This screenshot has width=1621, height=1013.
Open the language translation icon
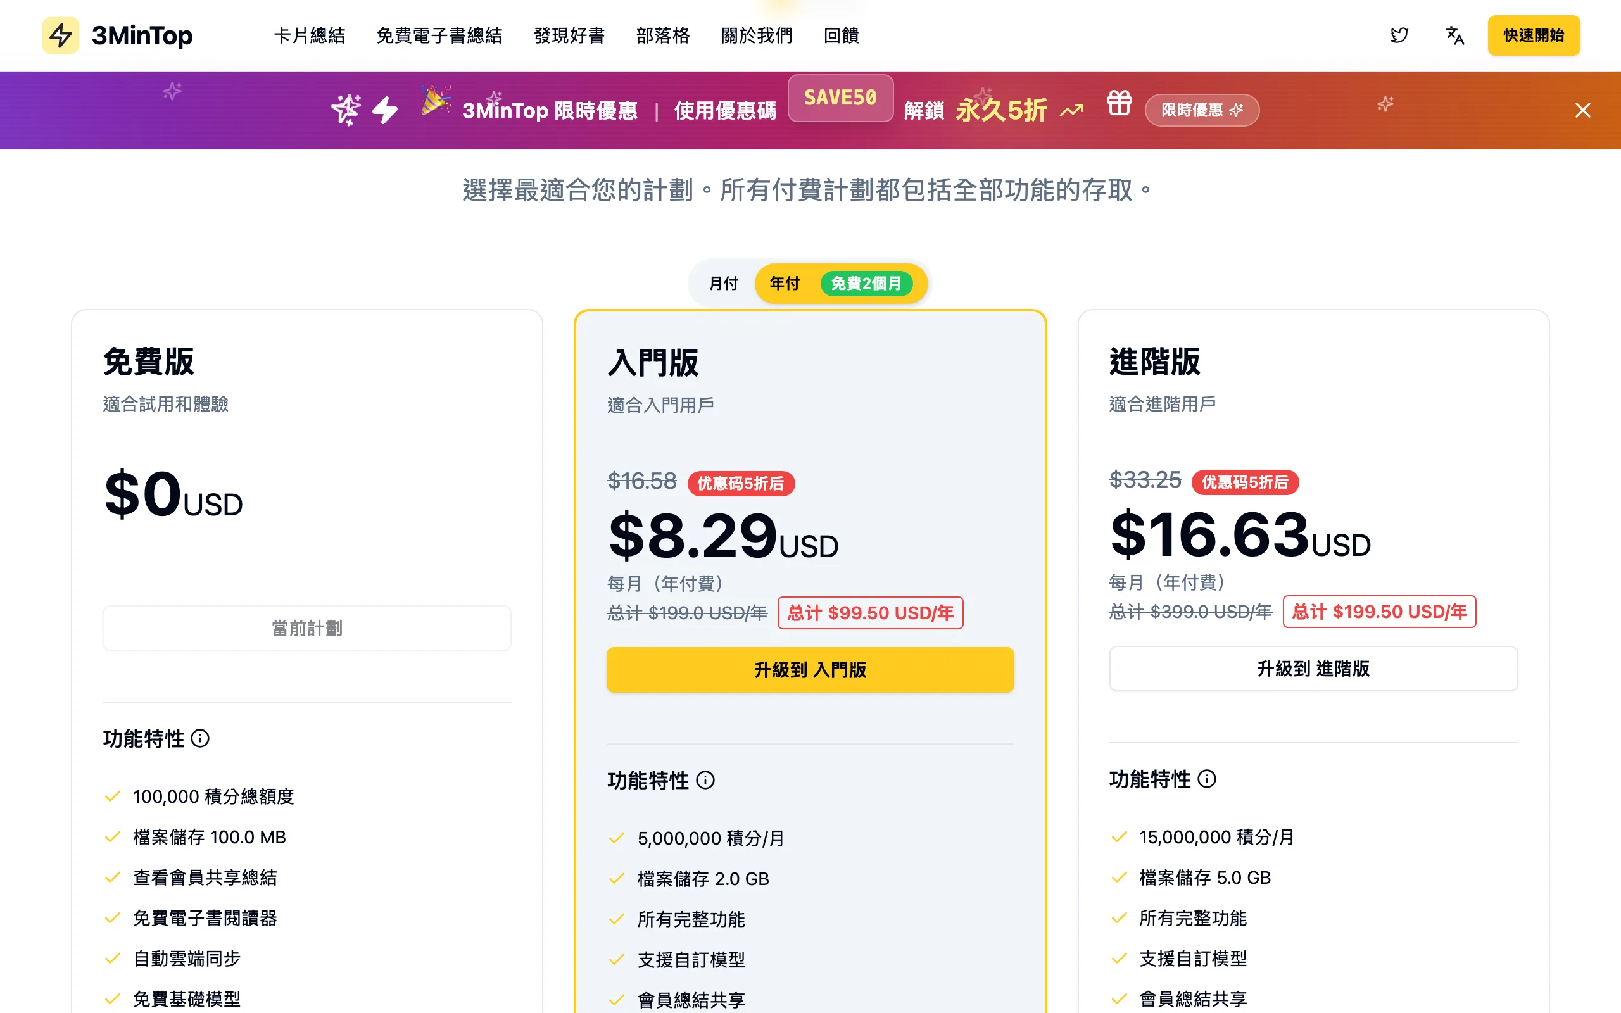(1454, 35)
